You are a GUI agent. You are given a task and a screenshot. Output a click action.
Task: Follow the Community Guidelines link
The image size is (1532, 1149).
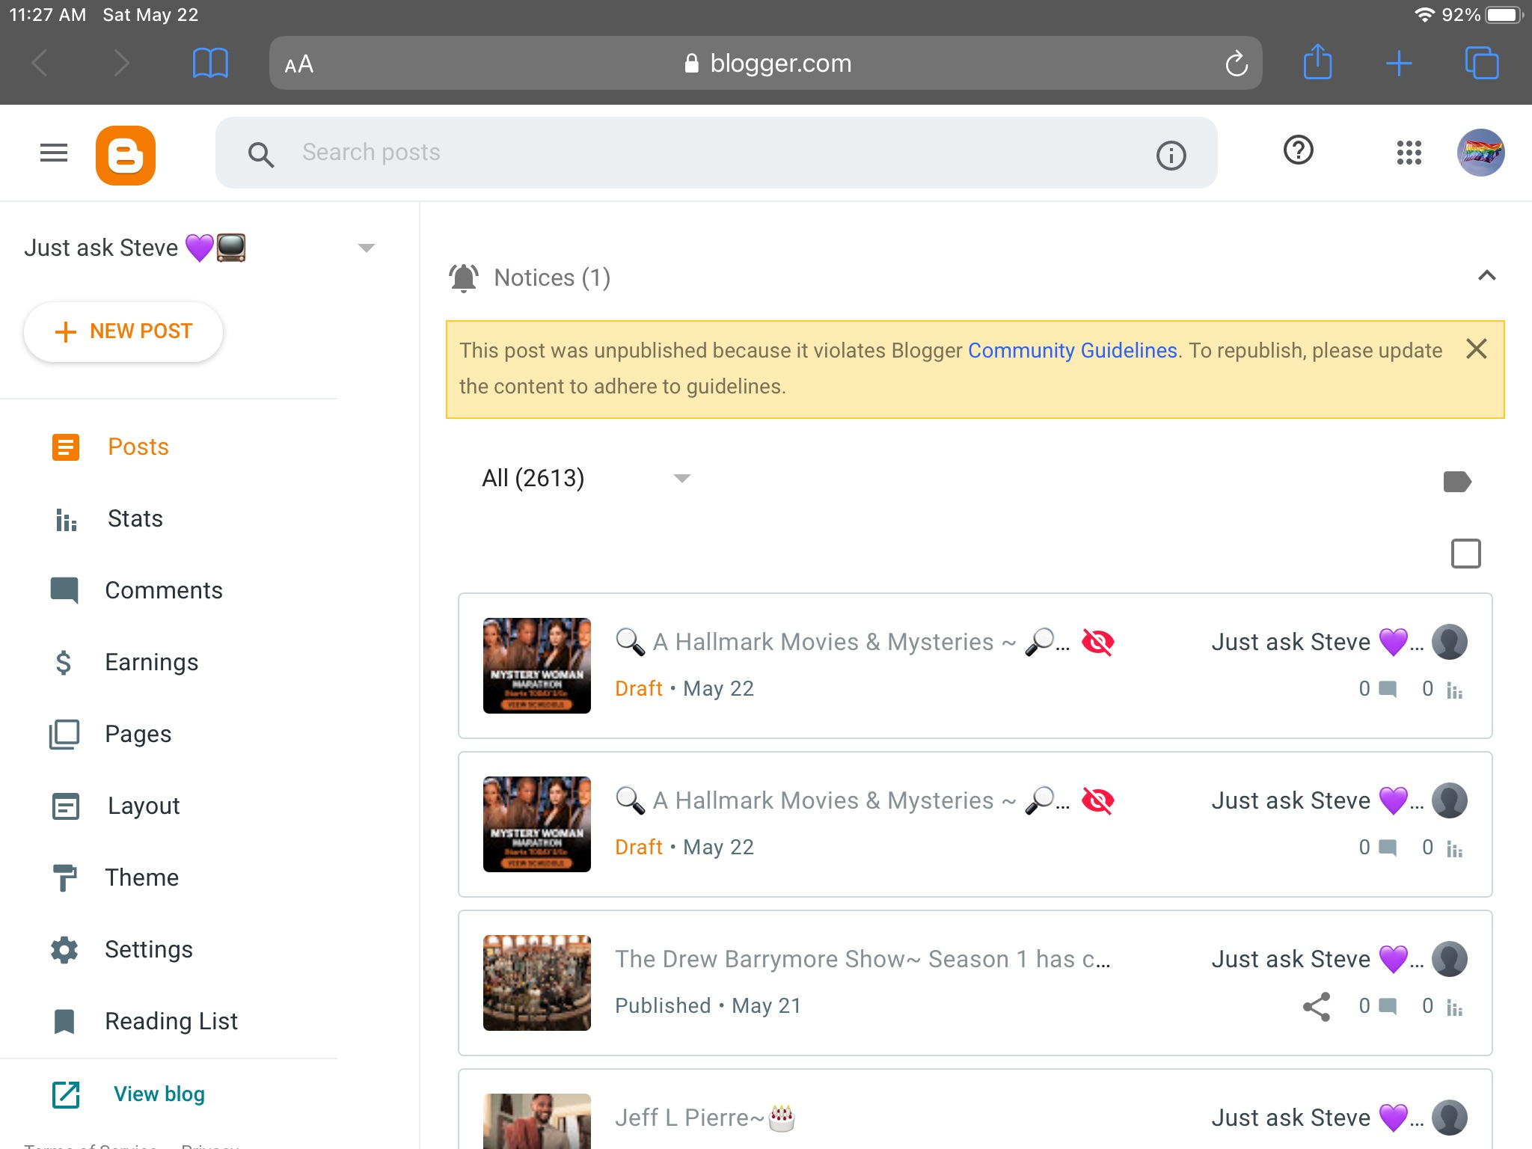1073,350
